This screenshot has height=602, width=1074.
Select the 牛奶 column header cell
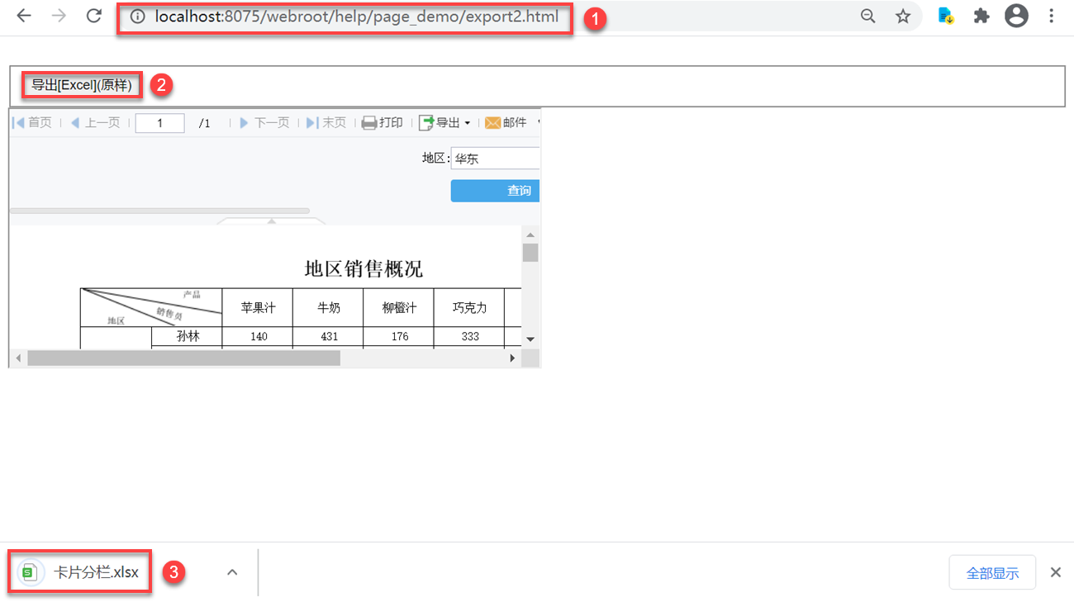pyautogui.click(x=328, y=308)
